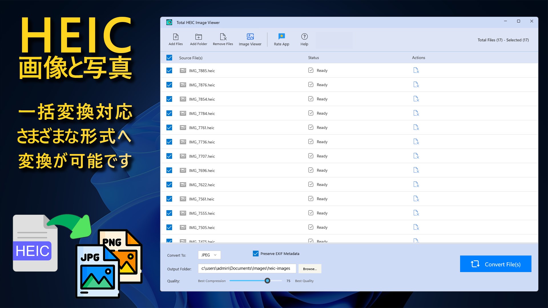This screenshot has width=548, height=308.
Task: Click the remove icon beside IMG_7505.heic
Action: click(x=416, y=227)
